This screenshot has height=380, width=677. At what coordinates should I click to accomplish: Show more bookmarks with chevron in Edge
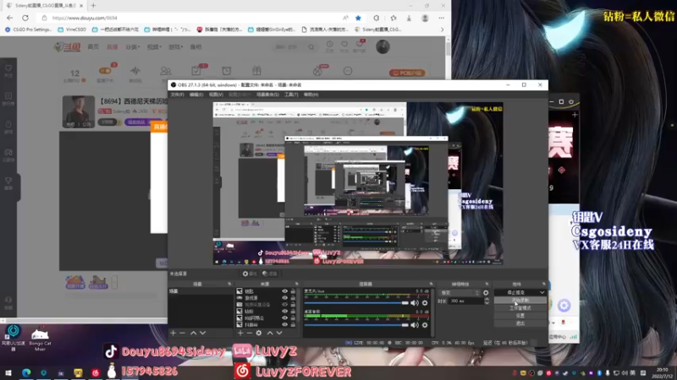coord(442,30)
